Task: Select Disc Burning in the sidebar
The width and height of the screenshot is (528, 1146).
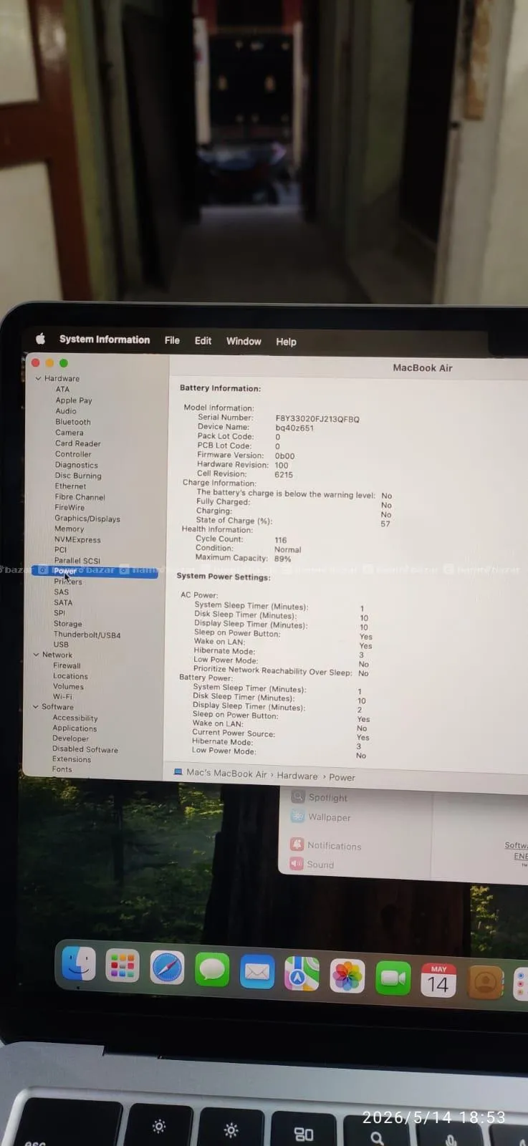Action: coord(78,476)
